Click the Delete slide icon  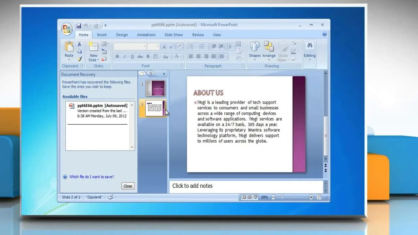pyautogui.click(x=104, y=59)
